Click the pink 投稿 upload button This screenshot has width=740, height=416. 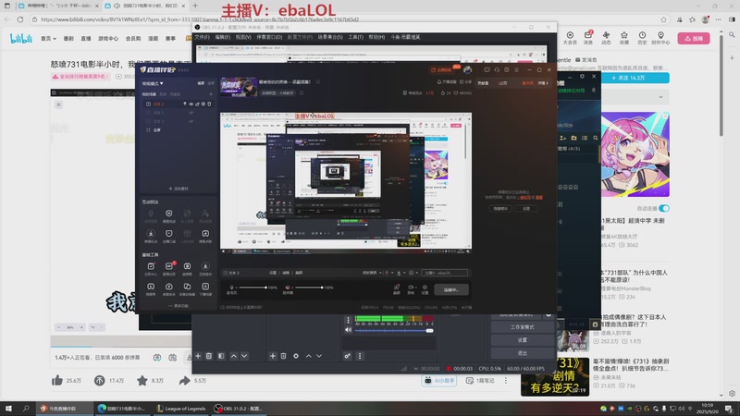coord(694,38)
